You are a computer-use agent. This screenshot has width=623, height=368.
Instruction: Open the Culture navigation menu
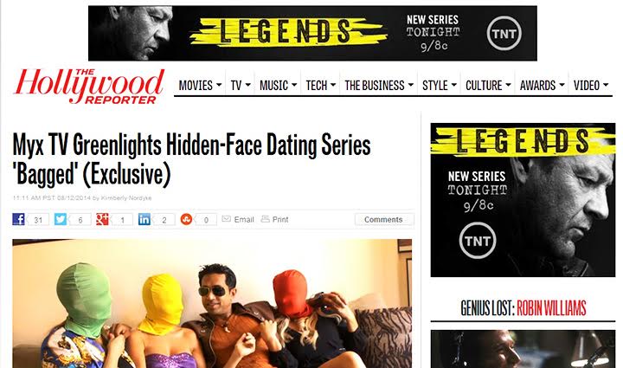488,85
